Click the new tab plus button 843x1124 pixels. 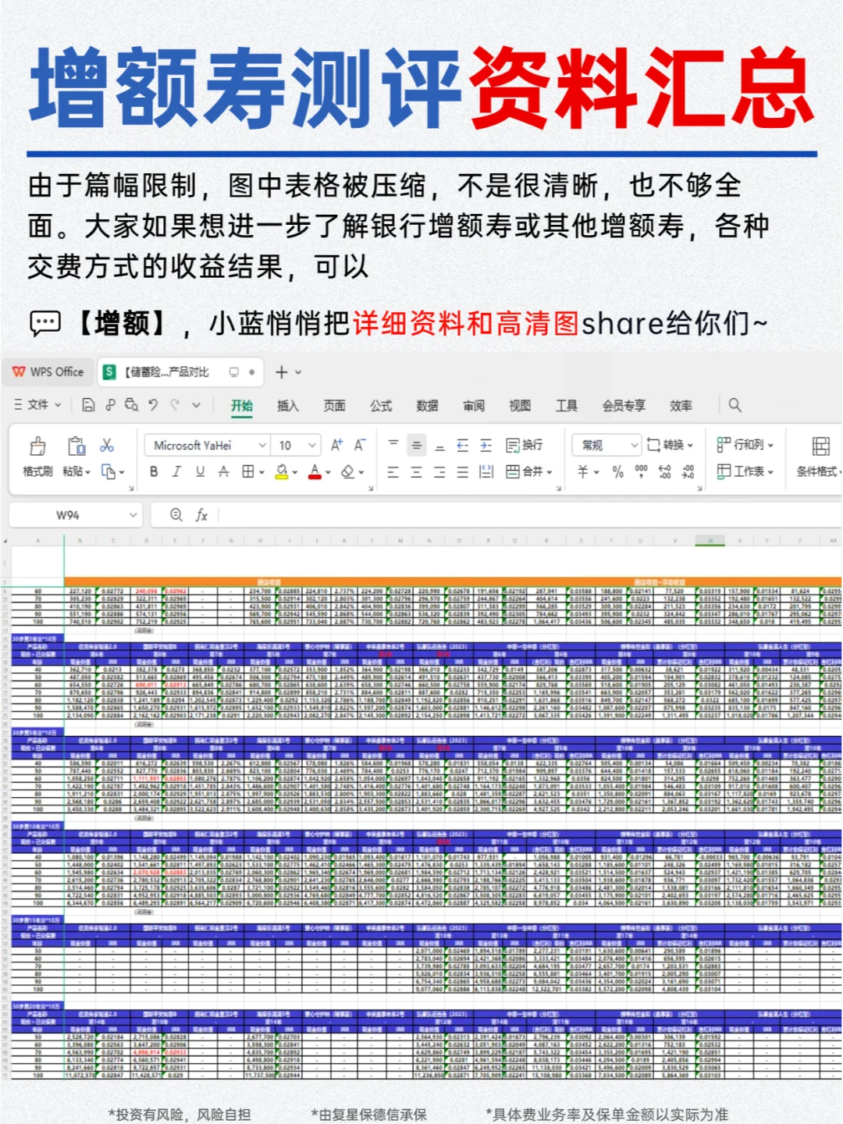pos(282,372)
